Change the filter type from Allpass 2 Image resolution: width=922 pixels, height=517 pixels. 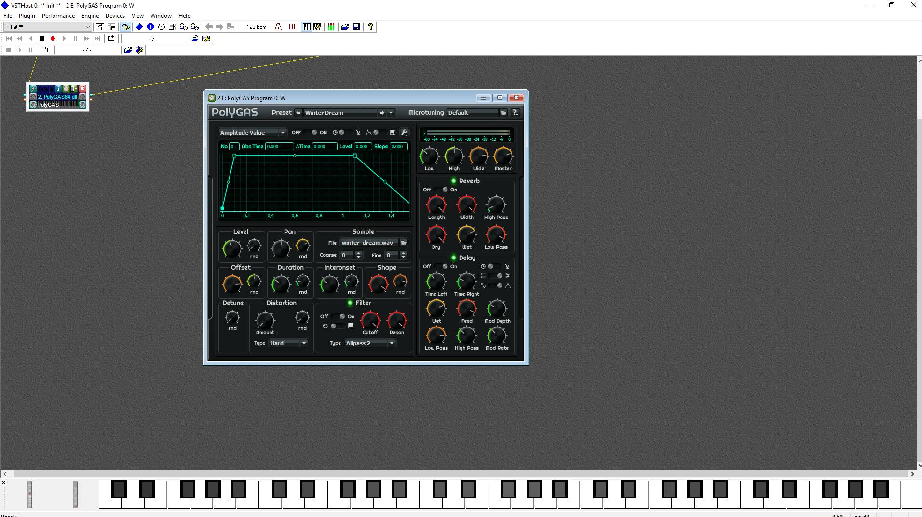392,343
